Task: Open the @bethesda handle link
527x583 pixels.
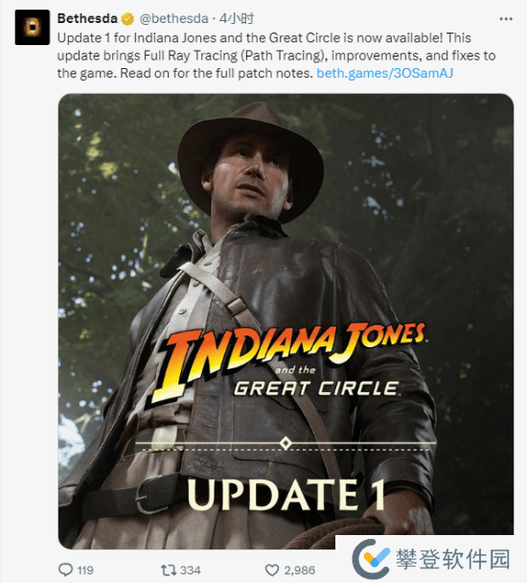Action: tap(173, 18)
